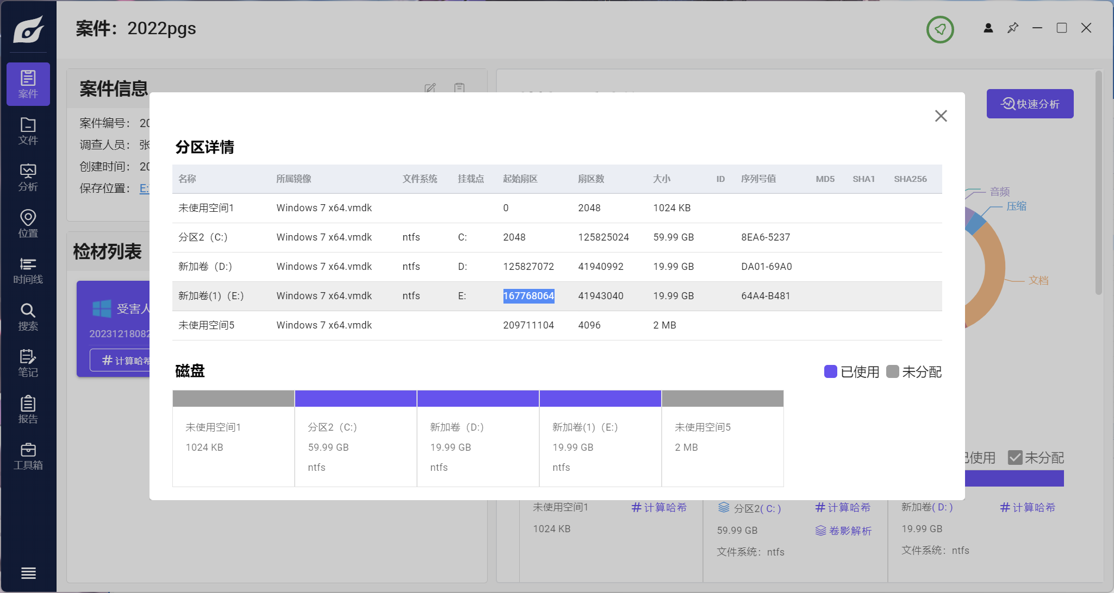Viewport: 1114px width, 593px height.
Task: Click the 音频 chart legend label
Action: (1000, 191)
